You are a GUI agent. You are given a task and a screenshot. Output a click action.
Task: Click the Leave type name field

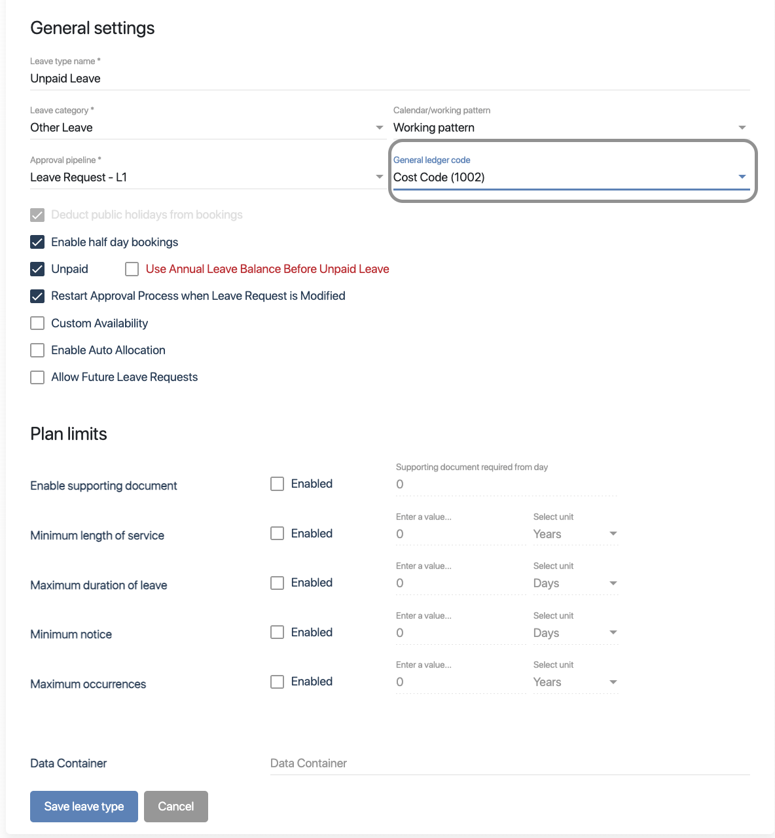(389, 79)
